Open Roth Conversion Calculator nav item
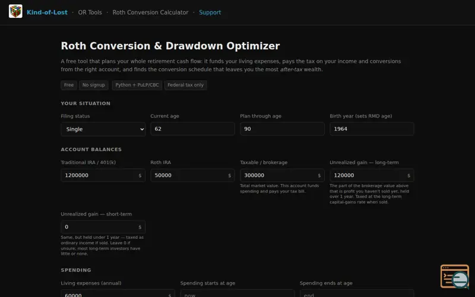This screenshot has width=475, height=297. pos(150,12)
